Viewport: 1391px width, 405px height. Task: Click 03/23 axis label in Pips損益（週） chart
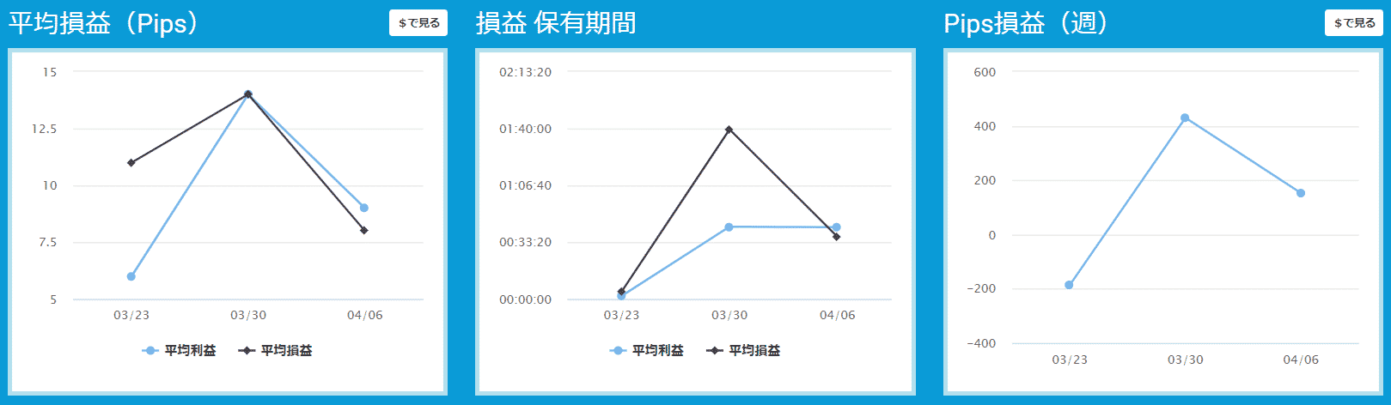point(1070,360)
